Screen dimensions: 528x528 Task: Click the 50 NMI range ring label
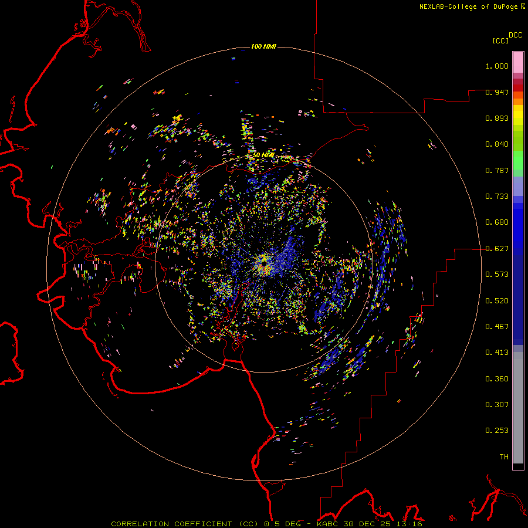(x=263, y=155)
